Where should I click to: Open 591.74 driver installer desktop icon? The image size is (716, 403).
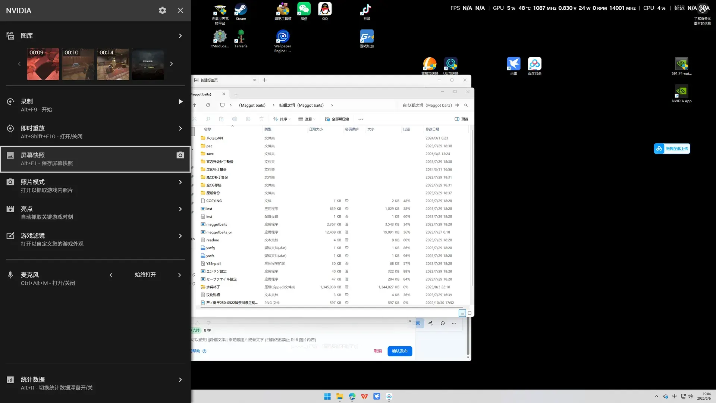tap(682, 66)
